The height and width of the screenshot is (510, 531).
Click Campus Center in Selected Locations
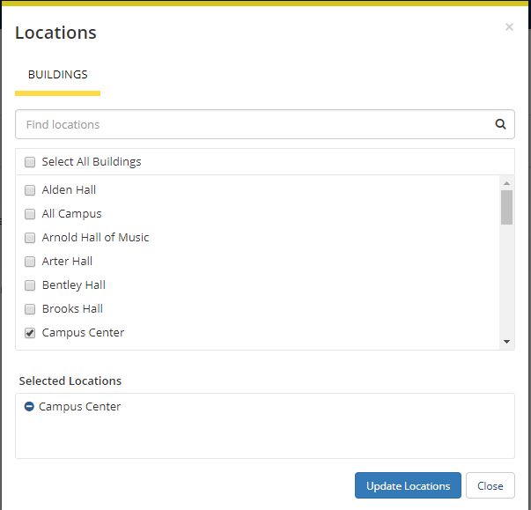79,407
